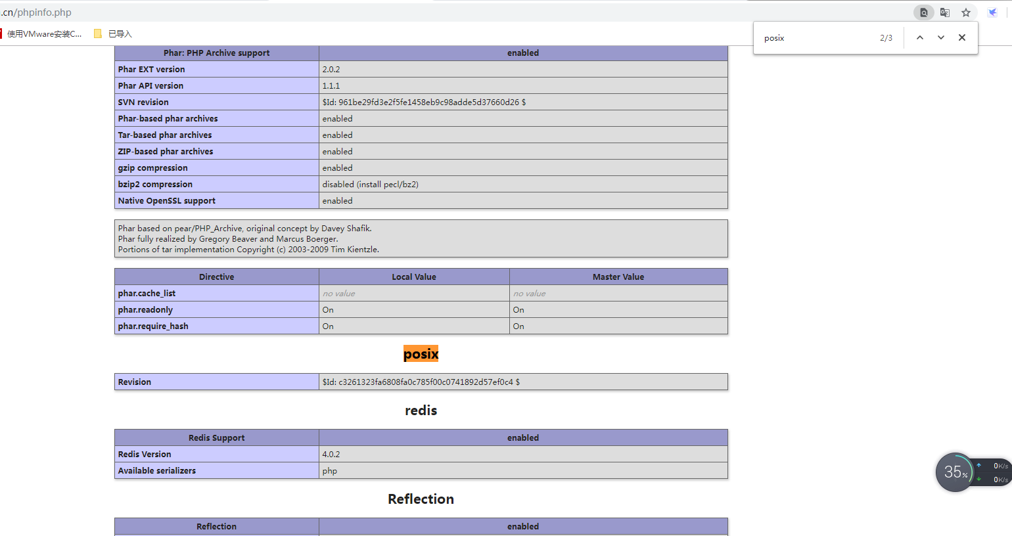Click the Redis Support header cell

pyautogui.click(x=217, y=437)
